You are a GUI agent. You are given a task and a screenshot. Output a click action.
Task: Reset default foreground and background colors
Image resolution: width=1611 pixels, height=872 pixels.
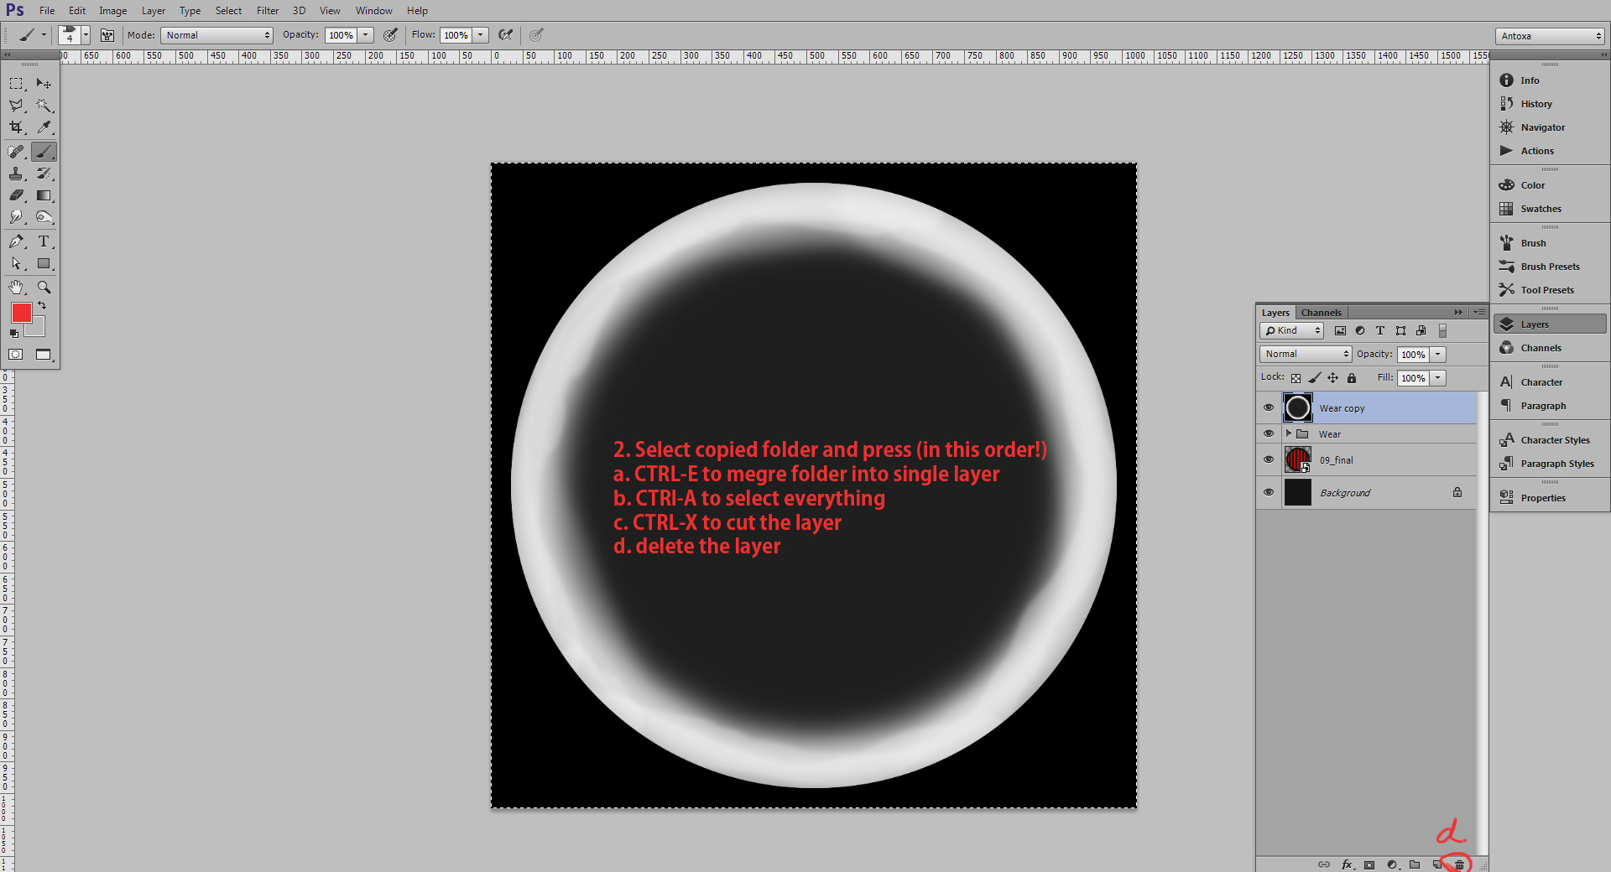pos(13,334)
